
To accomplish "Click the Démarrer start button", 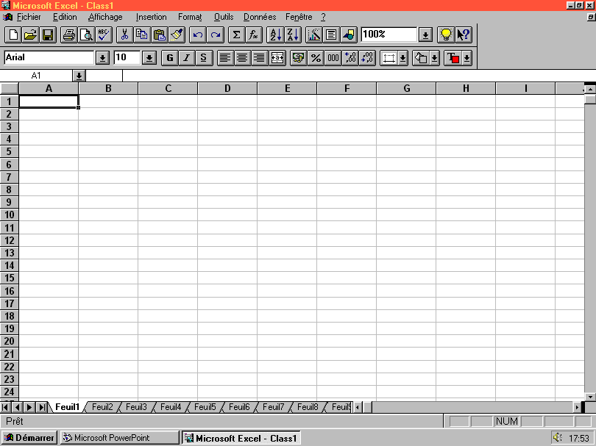I will tap(29, 438).
